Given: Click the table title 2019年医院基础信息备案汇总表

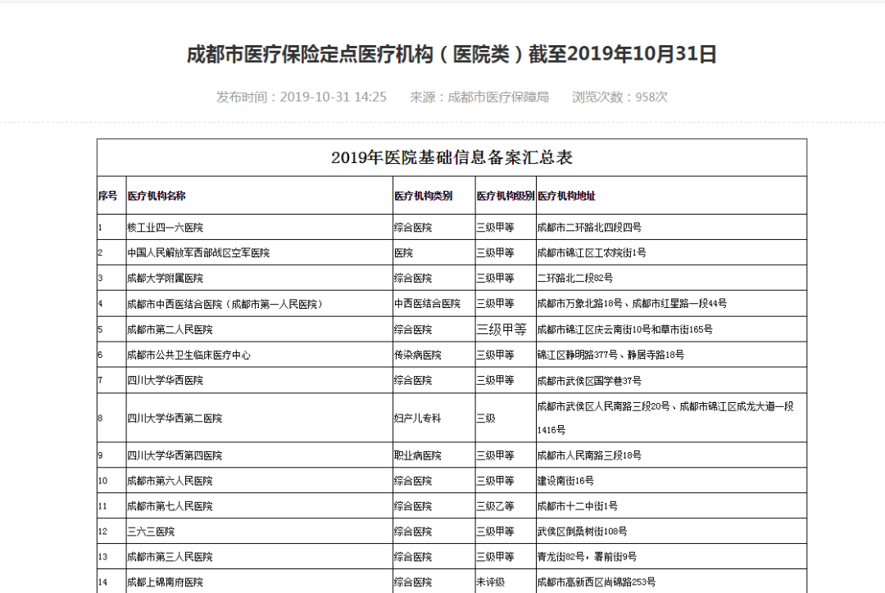Looking at the screenshot, I should tap(452, 157).
